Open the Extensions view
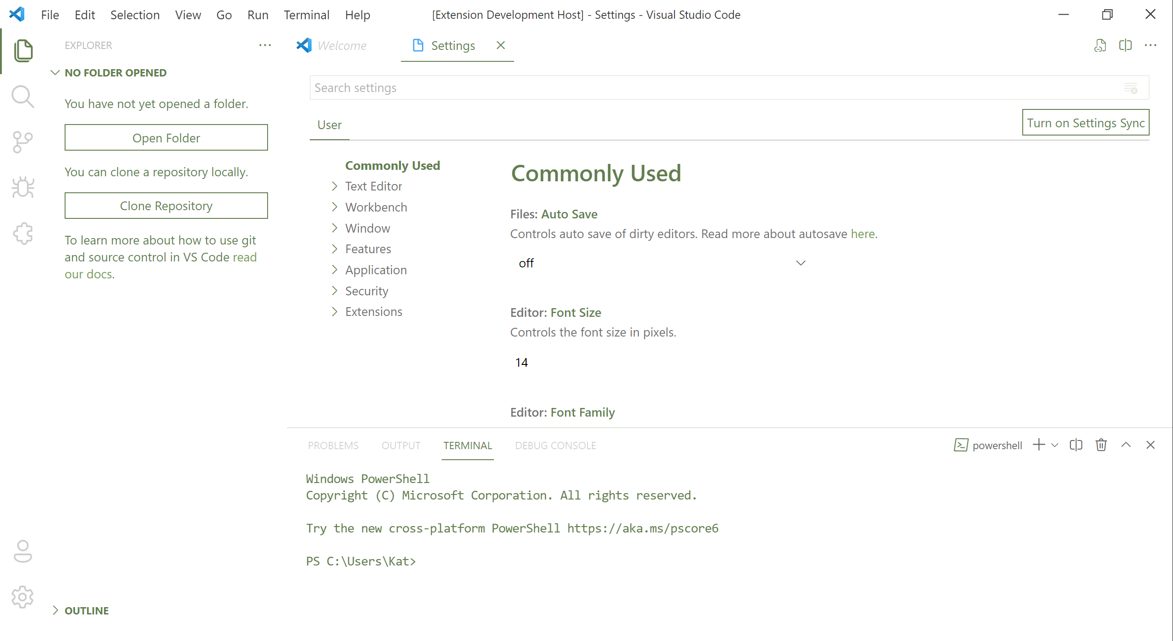The image size is (1173, 641). coord(22,234)
